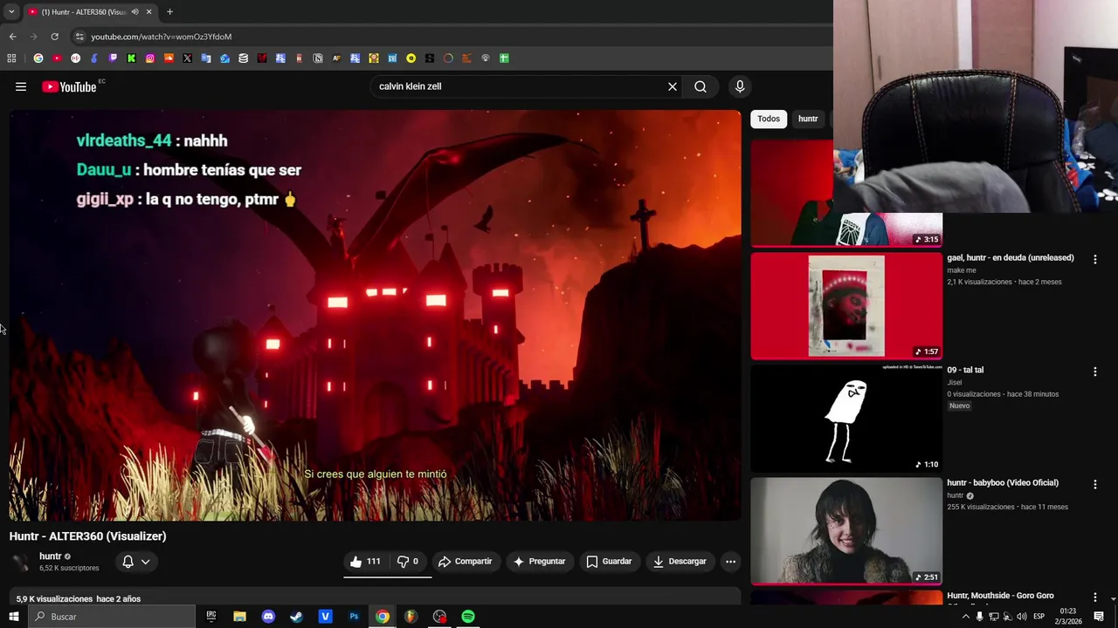Screen dimensions: 1118x628
Task: Open the 09 - tal tal thumbnail
Action: point(846,419)
